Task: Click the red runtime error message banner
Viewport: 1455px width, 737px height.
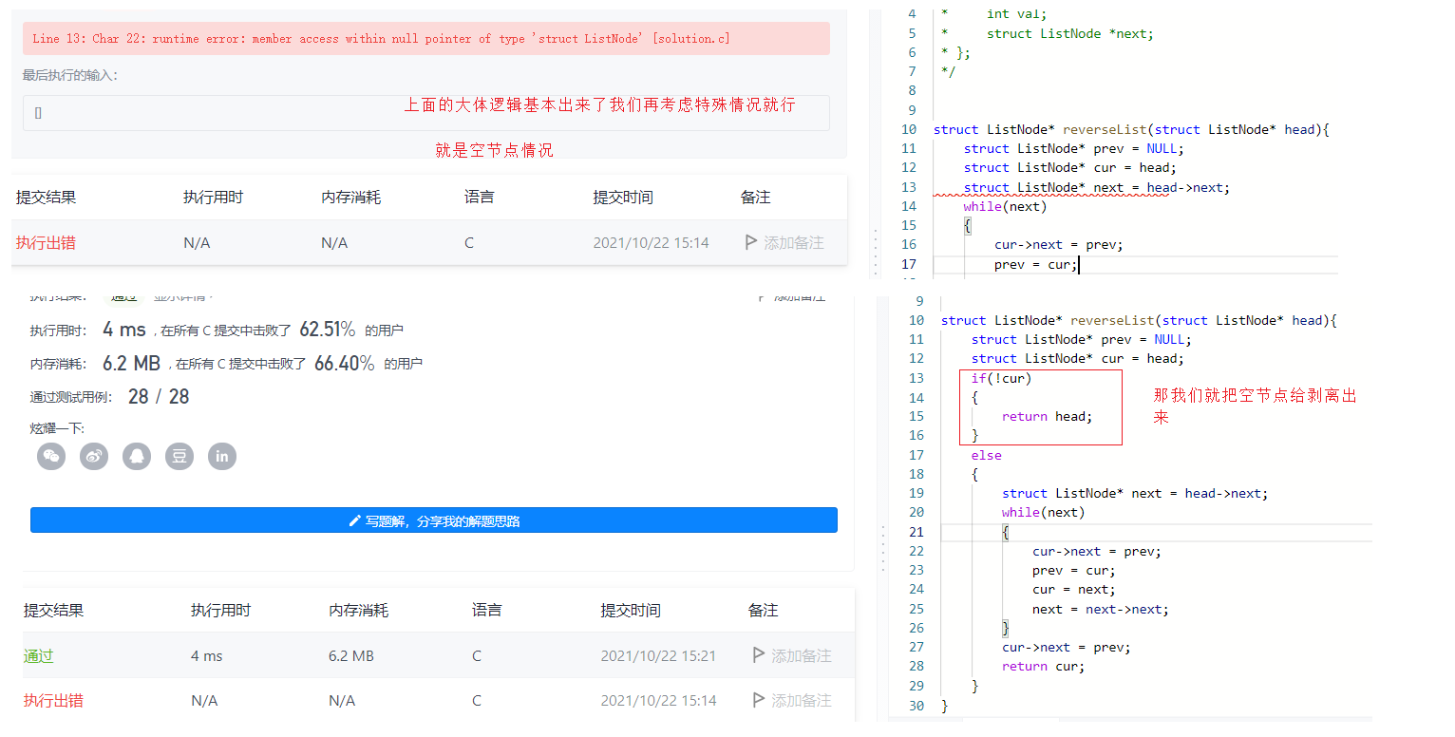Action: (426, 39)
